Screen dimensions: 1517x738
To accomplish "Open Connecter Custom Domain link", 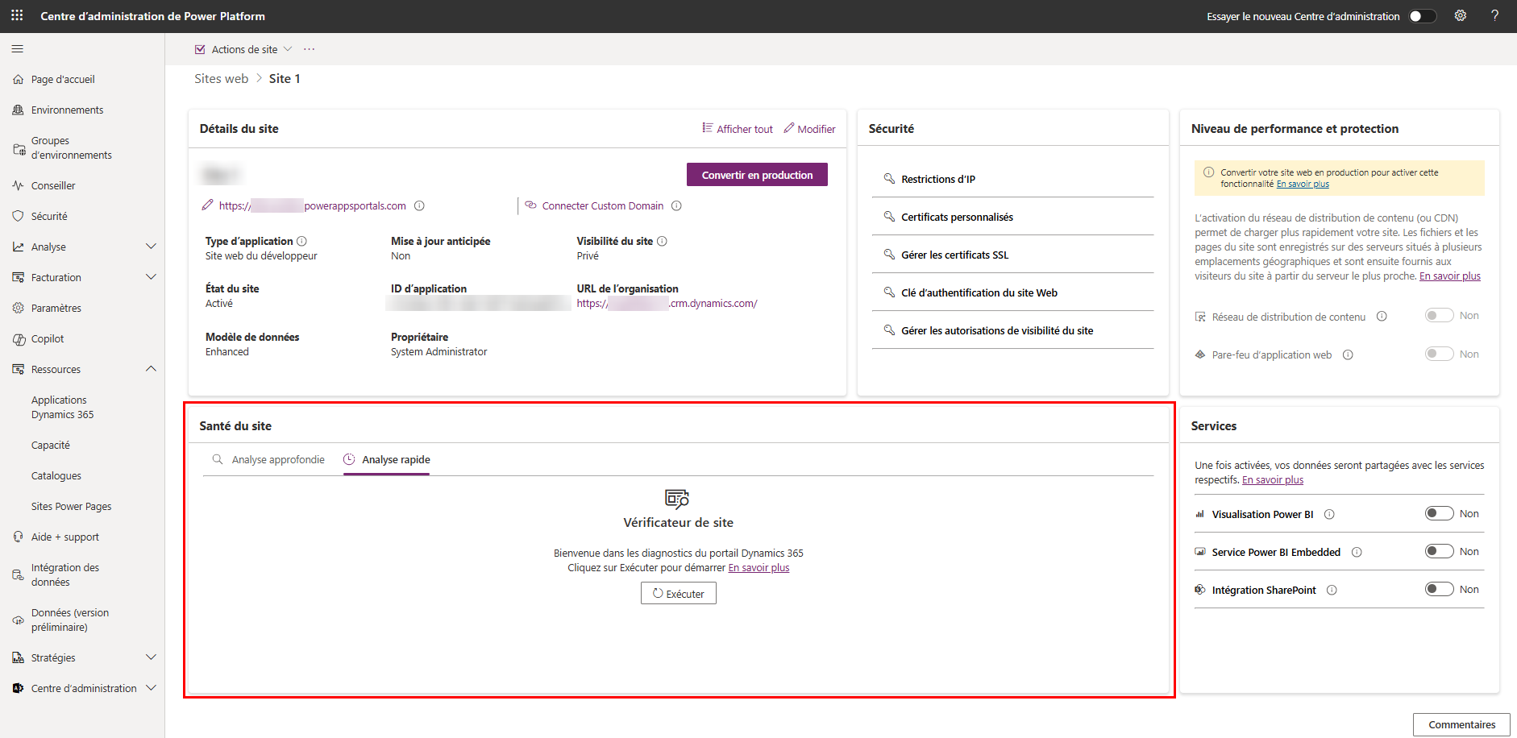I will (602, 205).
